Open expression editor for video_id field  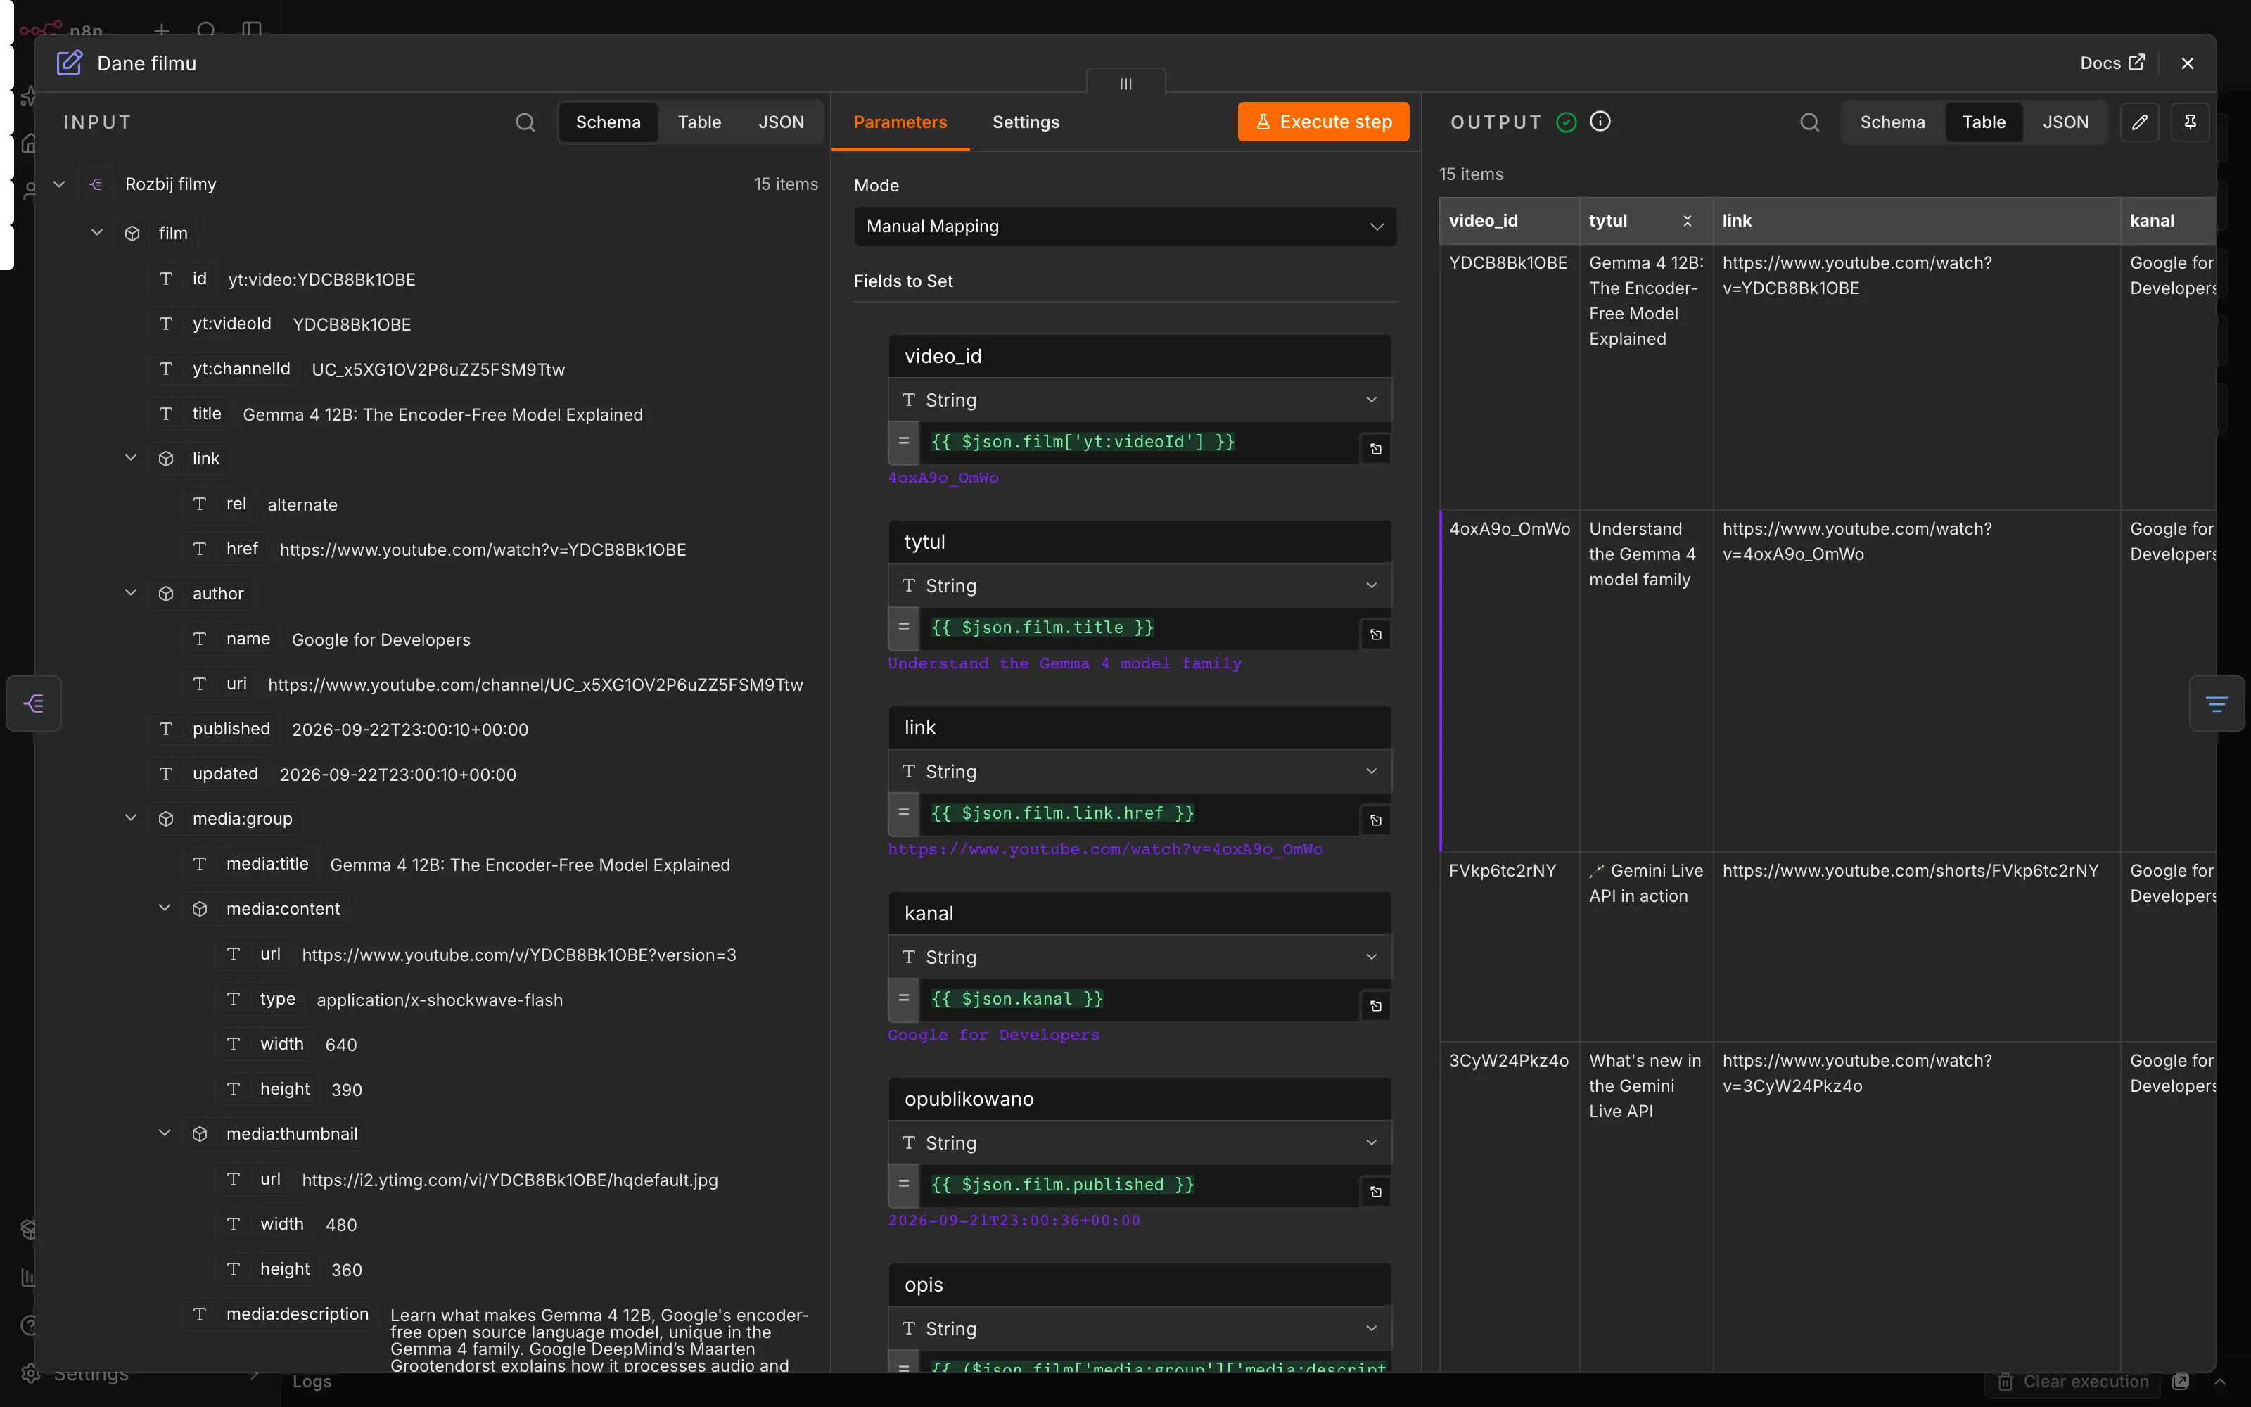pos(1376,449)
